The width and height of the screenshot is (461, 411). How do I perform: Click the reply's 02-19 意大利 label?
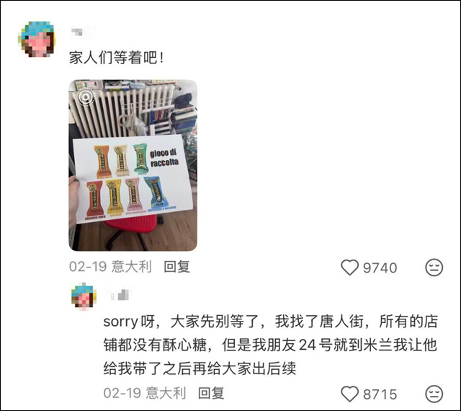coord(145,393)
